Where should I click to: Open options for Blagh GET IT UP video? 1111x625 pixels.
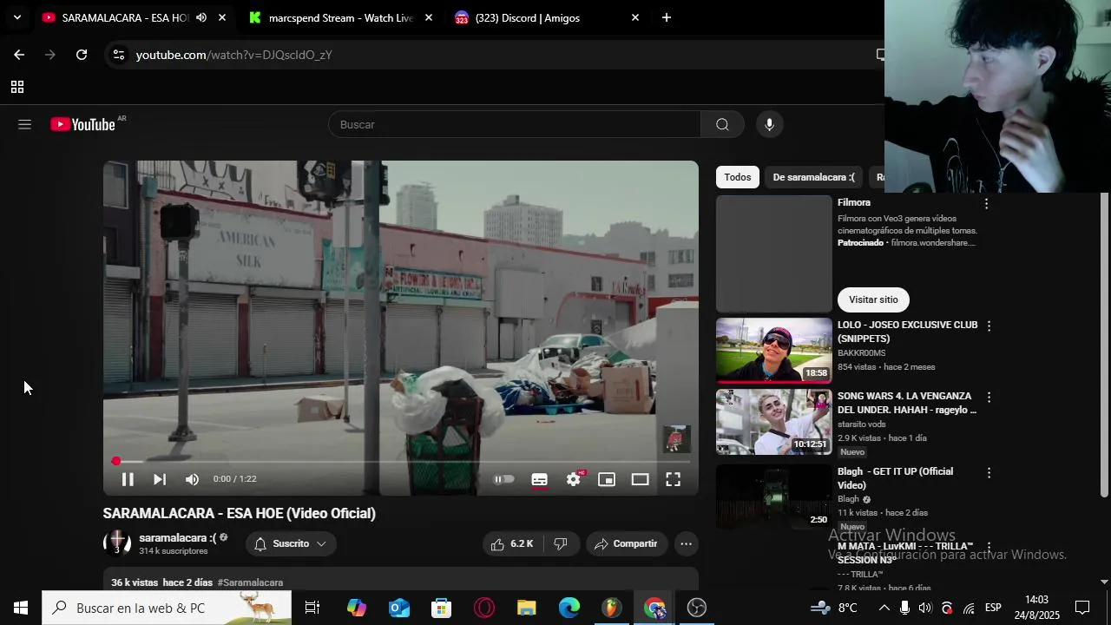click(989, 473)
